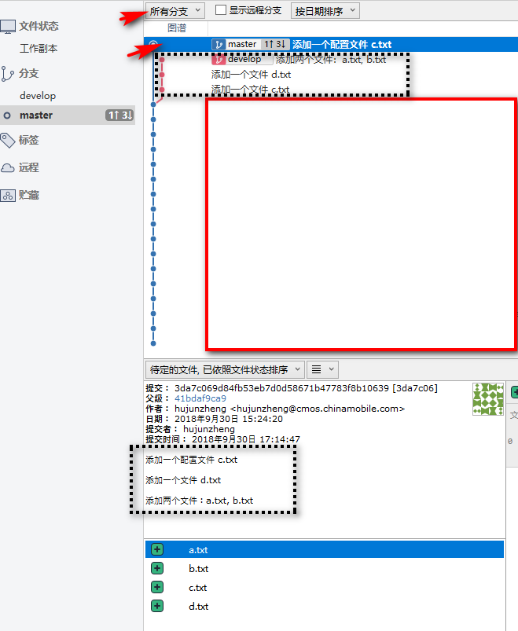Click the author avatar identicon
The image size is (518, 631).
488,399
